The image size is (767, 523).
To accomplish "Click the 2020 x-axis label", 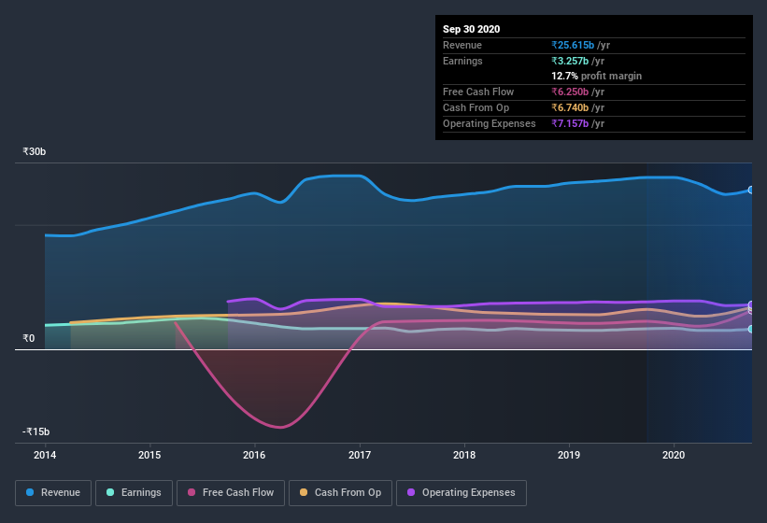I will (x=674, y=455).
